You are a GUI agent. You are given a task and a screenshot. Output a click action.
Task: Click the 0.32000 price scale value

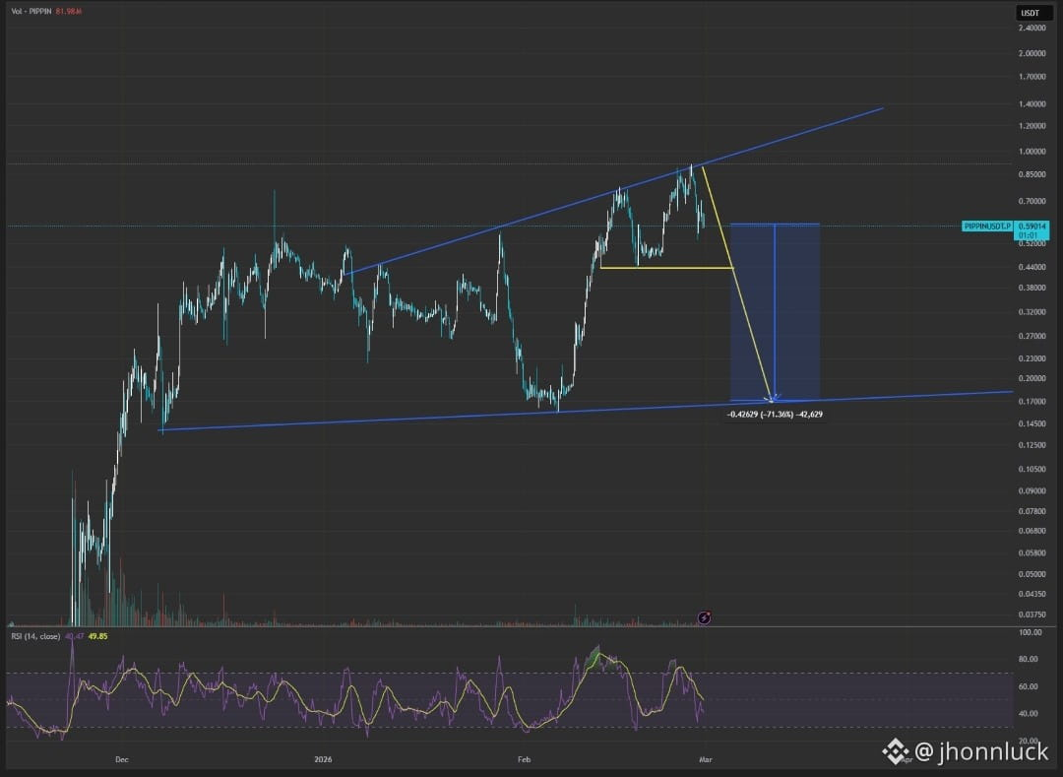click(x=1032, y=312)
